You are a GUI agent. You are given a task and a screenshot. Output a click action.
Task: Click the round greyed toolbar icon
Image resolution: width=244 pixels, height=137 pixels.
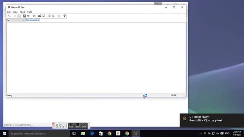[59, 16]
